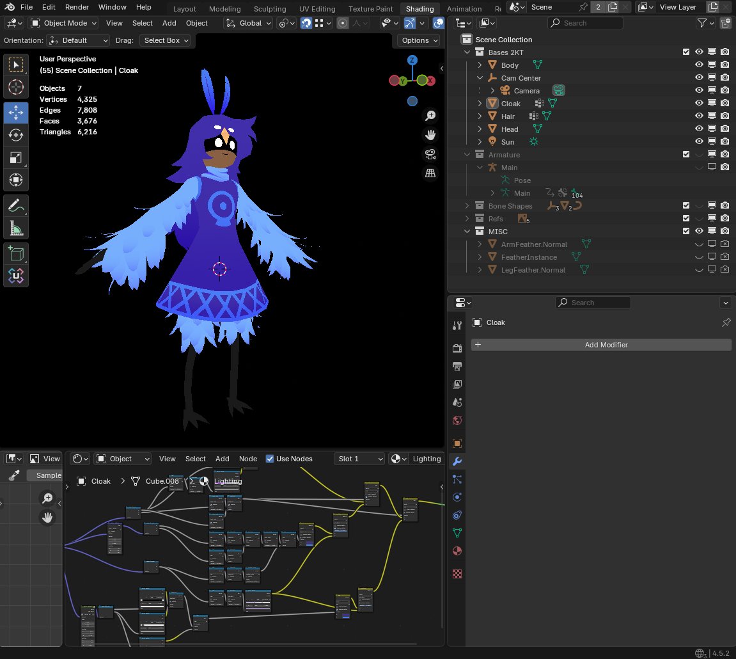This screenshot has width=736, height=659.
Task: Activate the Annotate tool
Action: pyautogui.click(x=15, y=205)
